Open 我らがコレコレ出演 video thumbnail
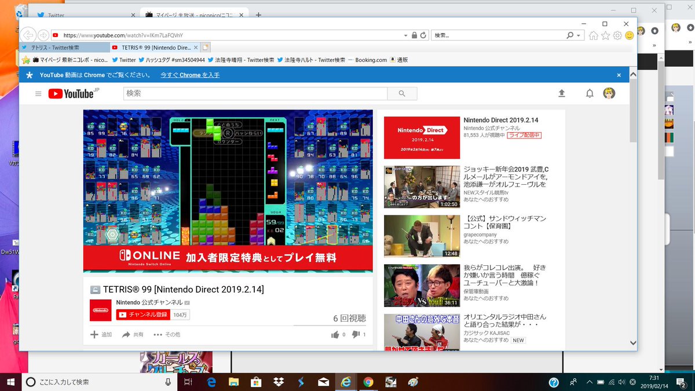The width and height of the screenshot is (695, 391). click(422, 286)
